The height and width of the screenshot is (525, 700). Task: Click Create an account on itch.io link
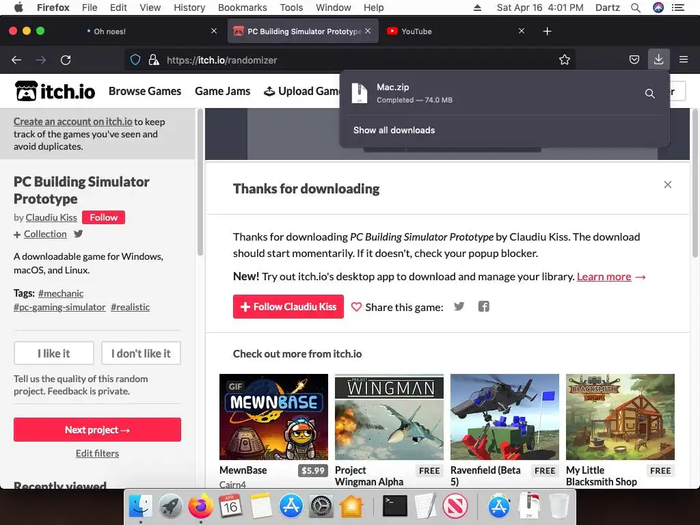(x=72, y=122)
